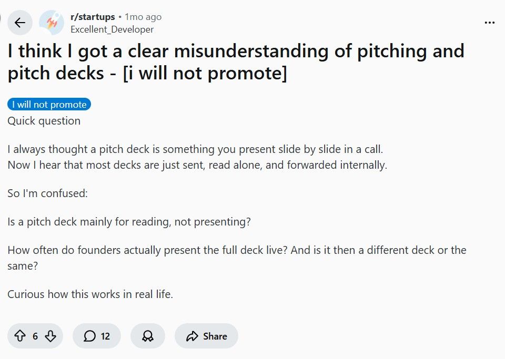Click the "1mo ago" post timestamp
This screenshot has width=505, height=359.
pyautogui.click(x=143, y=17)
